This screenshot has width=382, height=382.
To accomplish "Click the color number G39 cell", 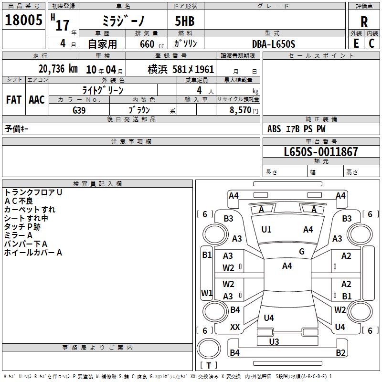I will pos(79,110).
